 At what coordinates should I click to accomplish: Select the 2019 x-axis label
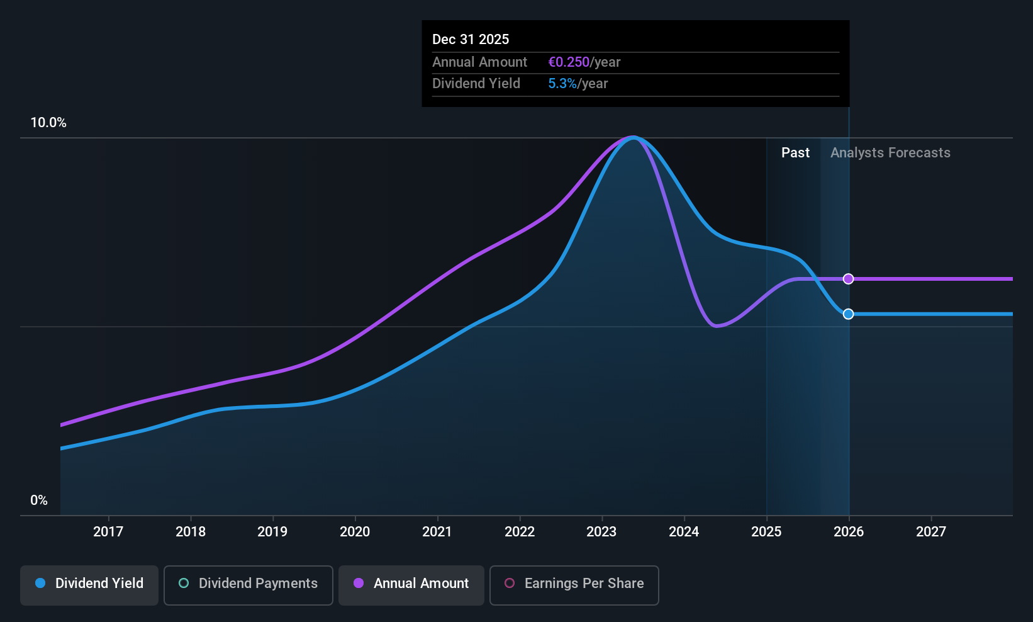272,532
